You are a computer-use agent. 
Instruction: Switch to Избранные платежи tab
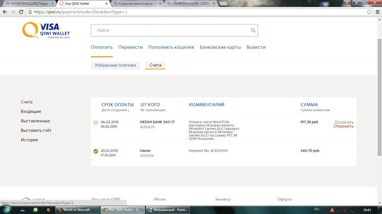(x=115, y=65)
